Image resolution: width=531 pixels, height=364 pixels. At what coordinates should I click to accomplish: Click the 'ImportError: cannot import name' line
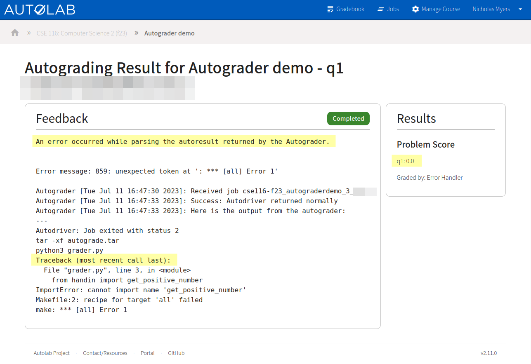pos(141,290)
